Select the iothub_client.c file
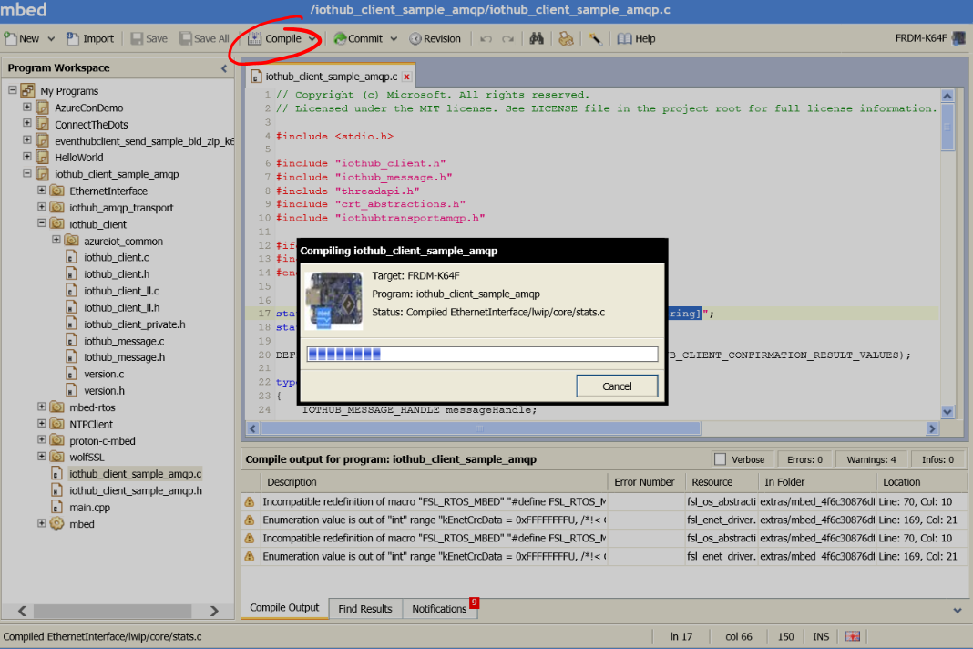The width and height of the screenshot is (973, 649). [x=116, y=257]
